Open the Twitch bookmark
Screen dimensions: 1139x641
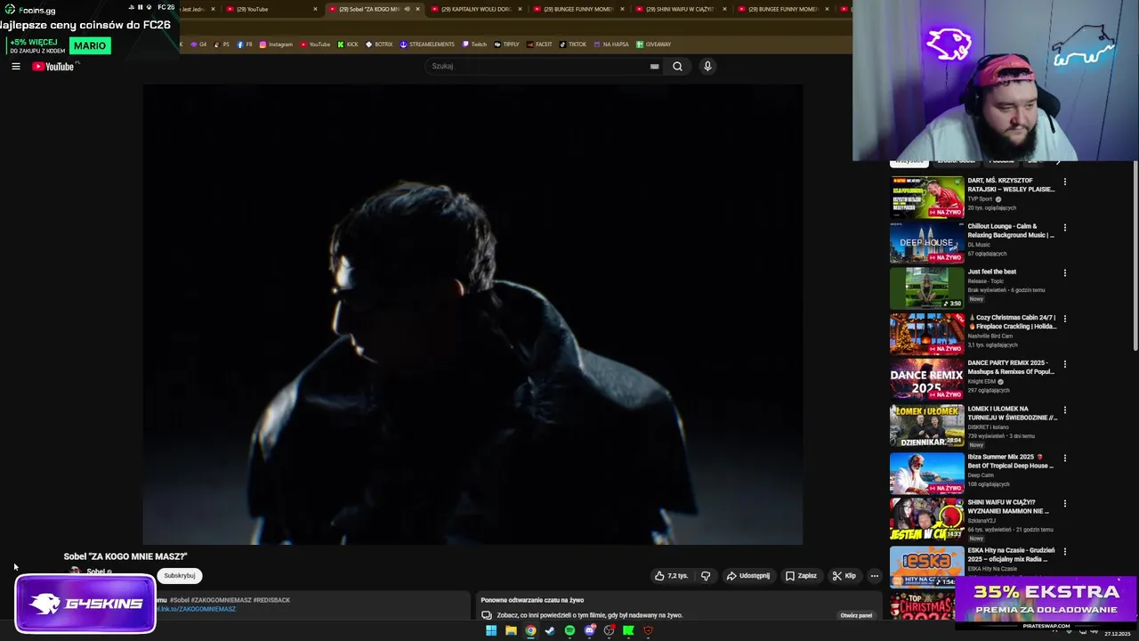click(474, 44)
